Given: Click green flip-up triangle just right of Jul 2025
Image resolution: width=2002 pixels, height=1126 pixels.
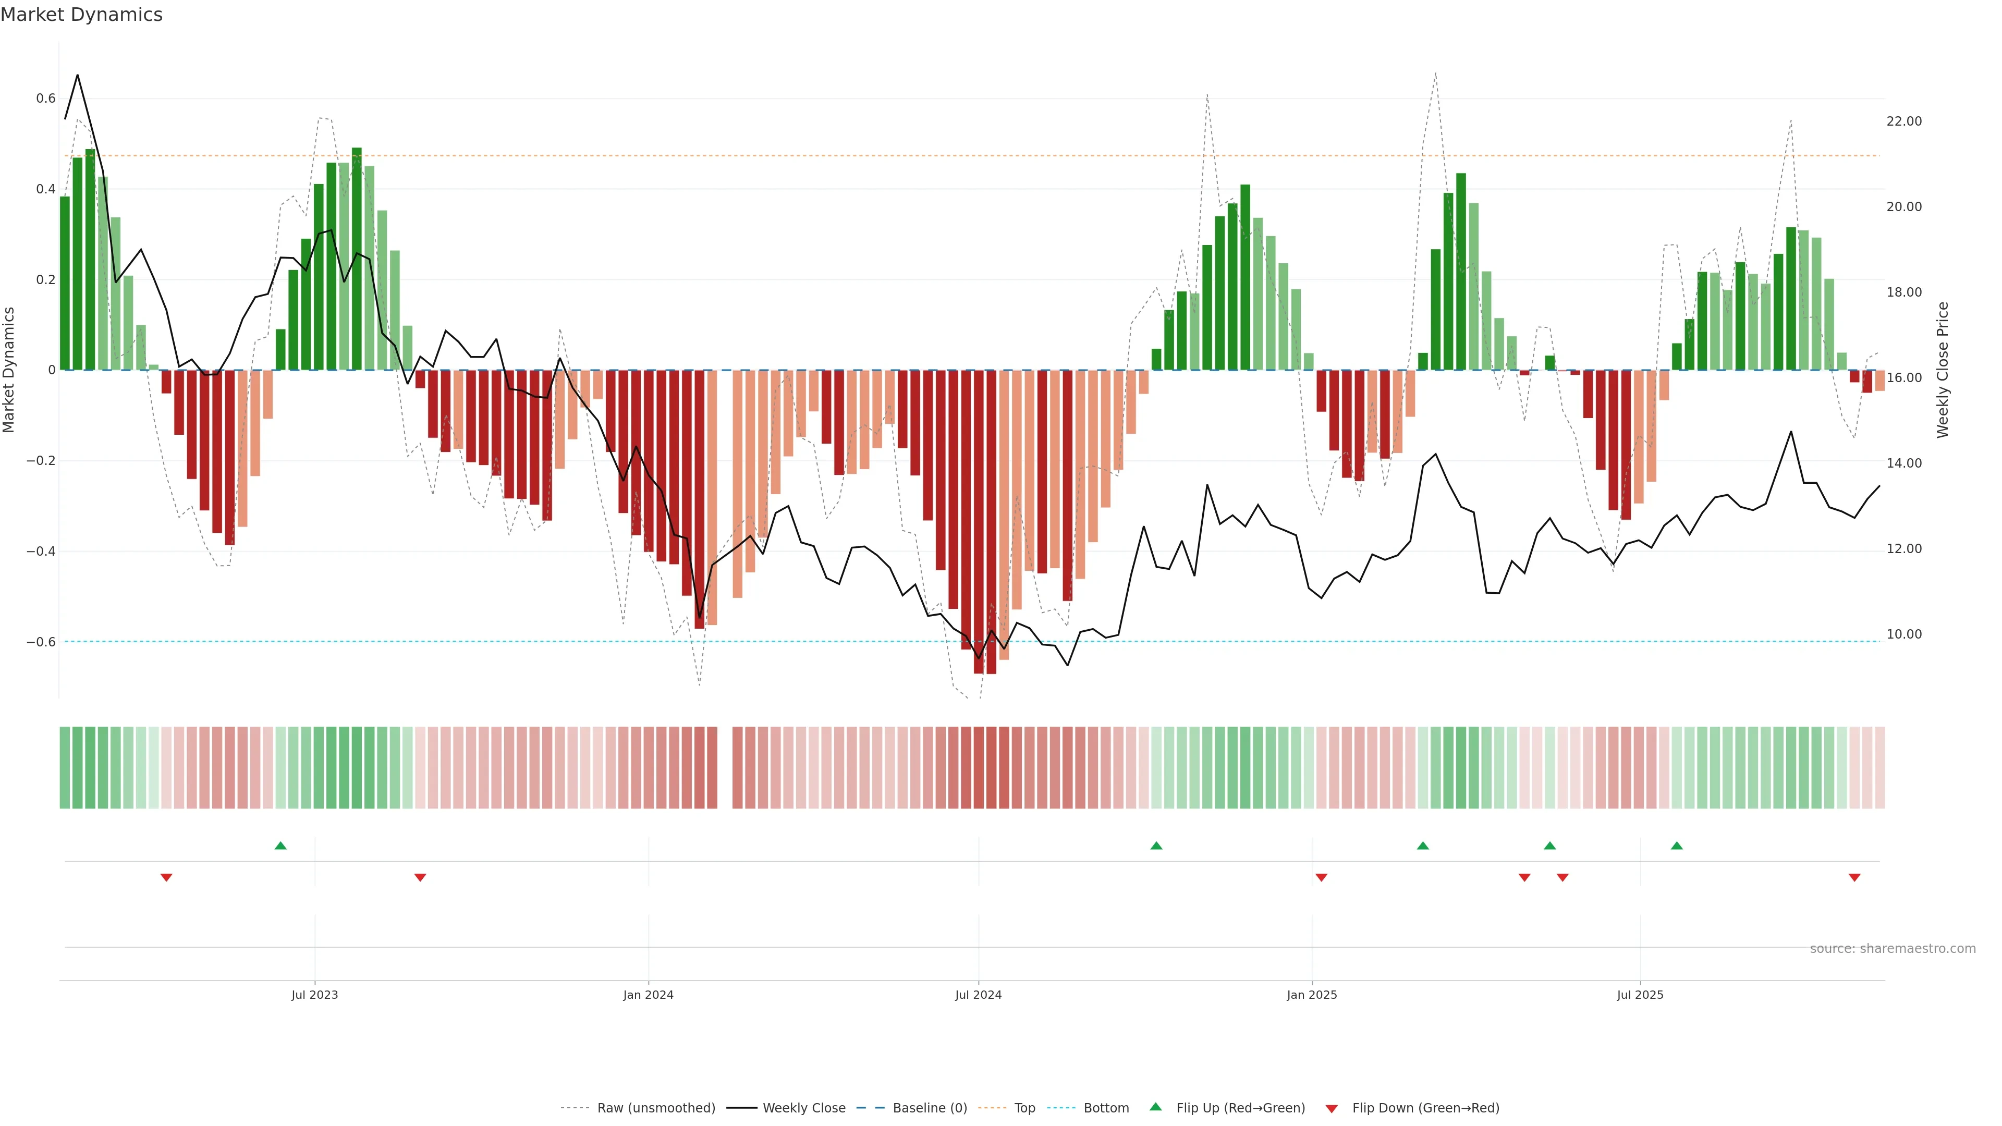Looking at the screenshot, I should click(x=1676, y=846).
